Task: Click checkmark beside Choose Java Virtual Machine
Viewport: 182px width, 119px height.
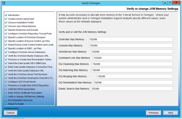Action: [6, 26]
